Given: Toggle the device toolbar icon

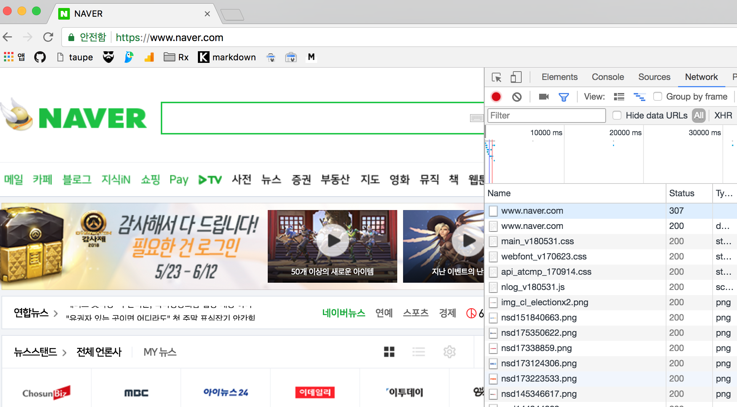Looking at the screenshot, I should (516, 77).
